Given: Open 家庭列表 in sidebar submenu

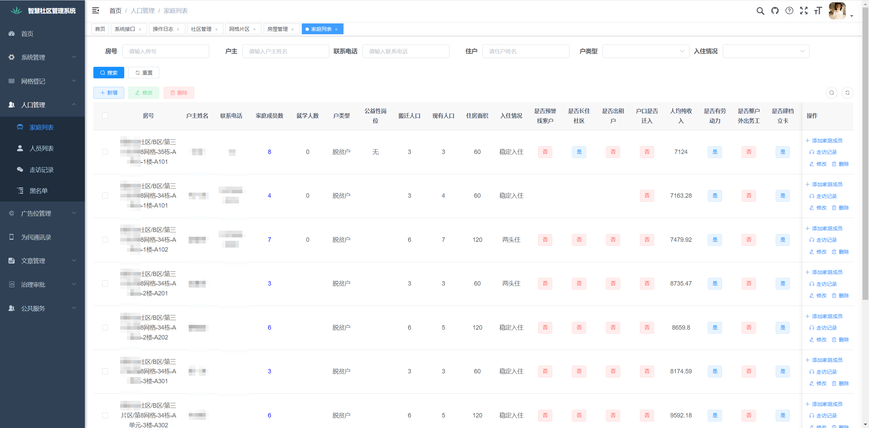Looking at the screenshot, I should tap(42, 127).
